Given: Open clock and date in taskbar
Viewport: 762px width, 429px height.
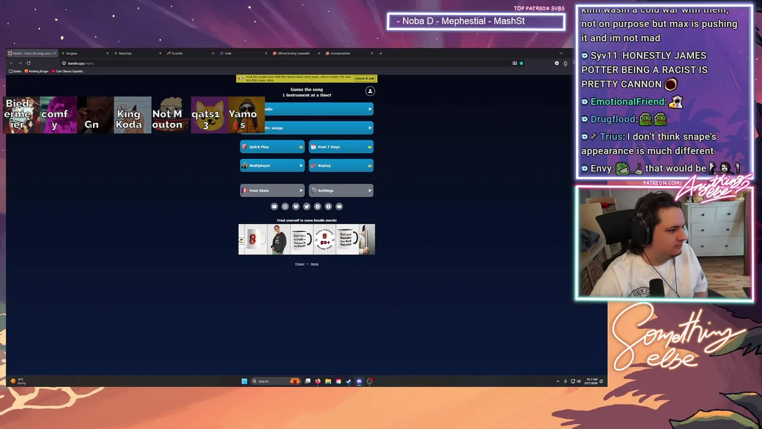Looking at the screenshot, I should coord(591,381).
